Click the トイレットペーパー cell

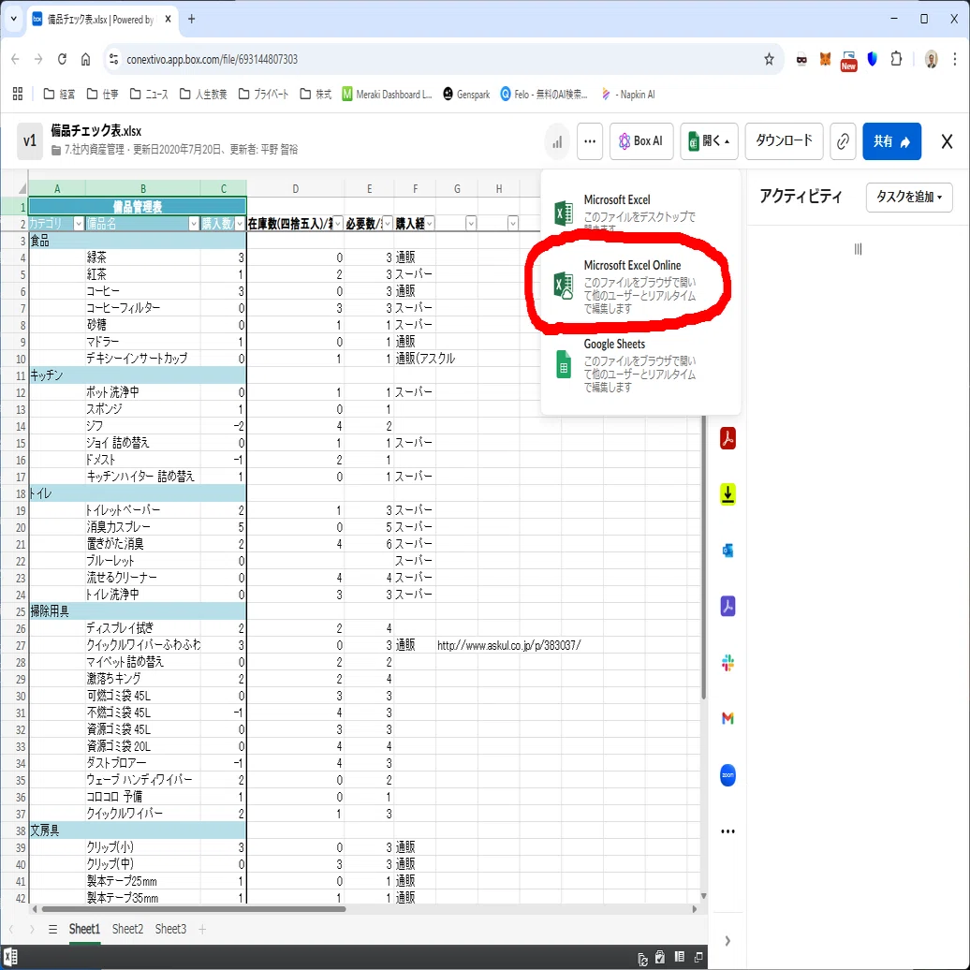point(143,510)
